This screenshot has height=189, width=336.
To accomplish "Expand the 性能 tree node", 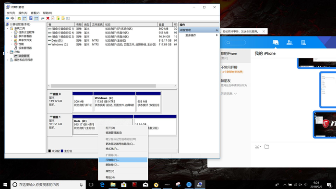I will point(12,44).
